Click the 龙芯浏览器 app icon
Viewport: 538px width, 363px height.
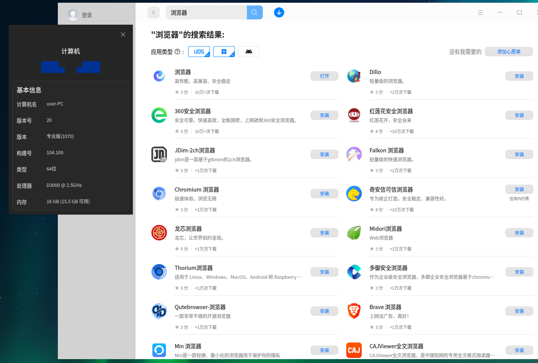pyautogui.click(x=159, y=232)
